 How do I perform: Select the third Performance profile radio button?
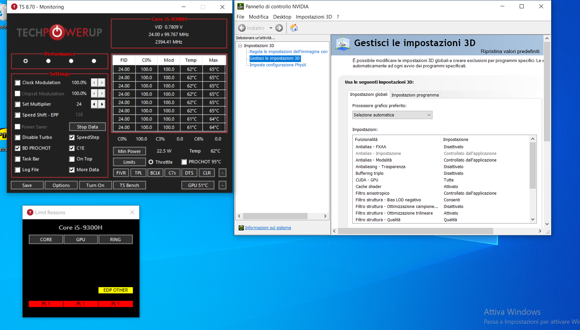click(71, 61)
